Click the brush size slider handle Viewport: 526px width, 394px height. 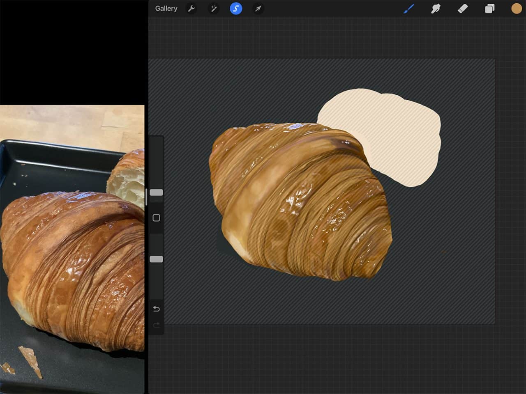point(156,192)
